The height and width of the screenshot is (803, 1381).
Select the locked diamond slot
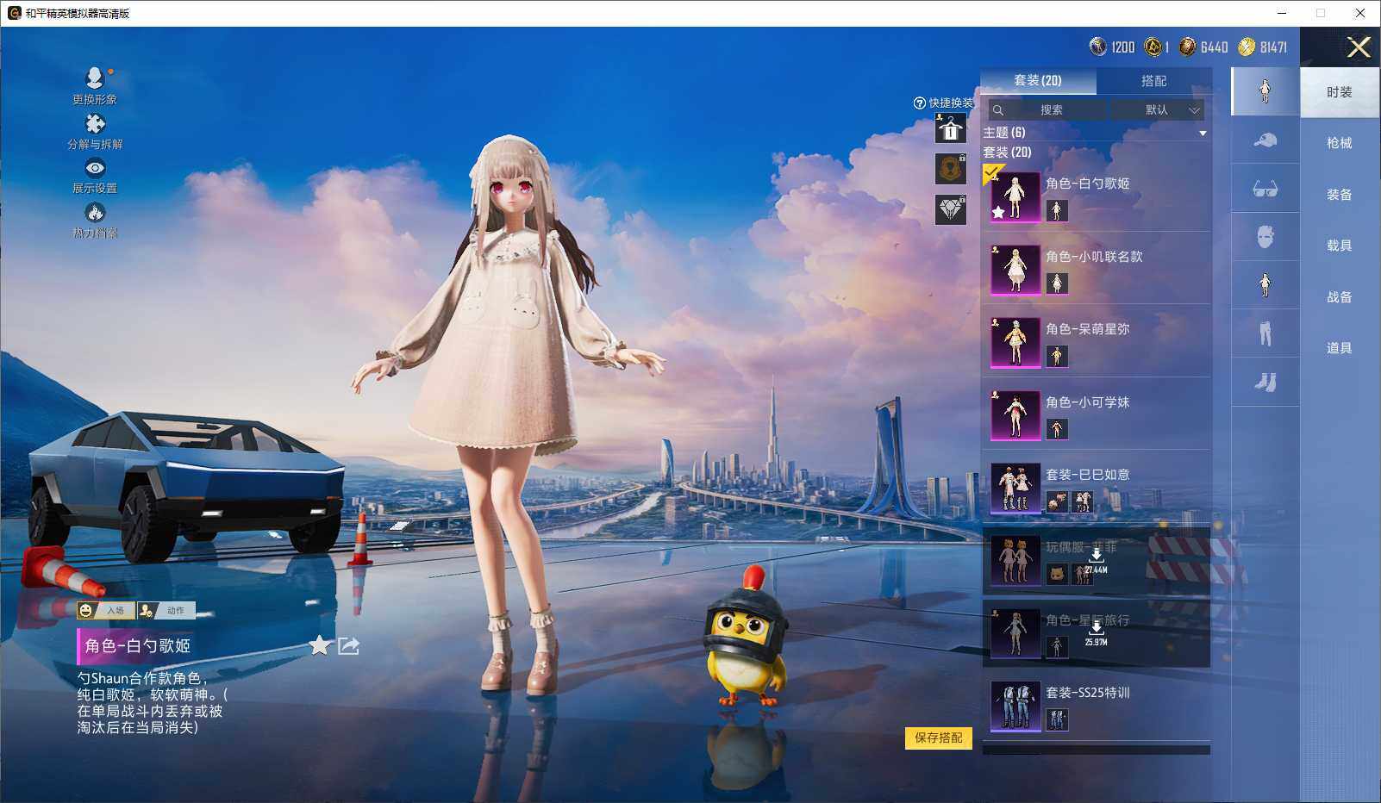[951, 209]
